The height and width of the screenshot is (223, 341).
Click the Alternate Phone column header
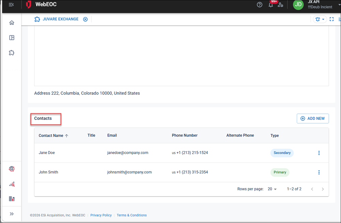240,135
